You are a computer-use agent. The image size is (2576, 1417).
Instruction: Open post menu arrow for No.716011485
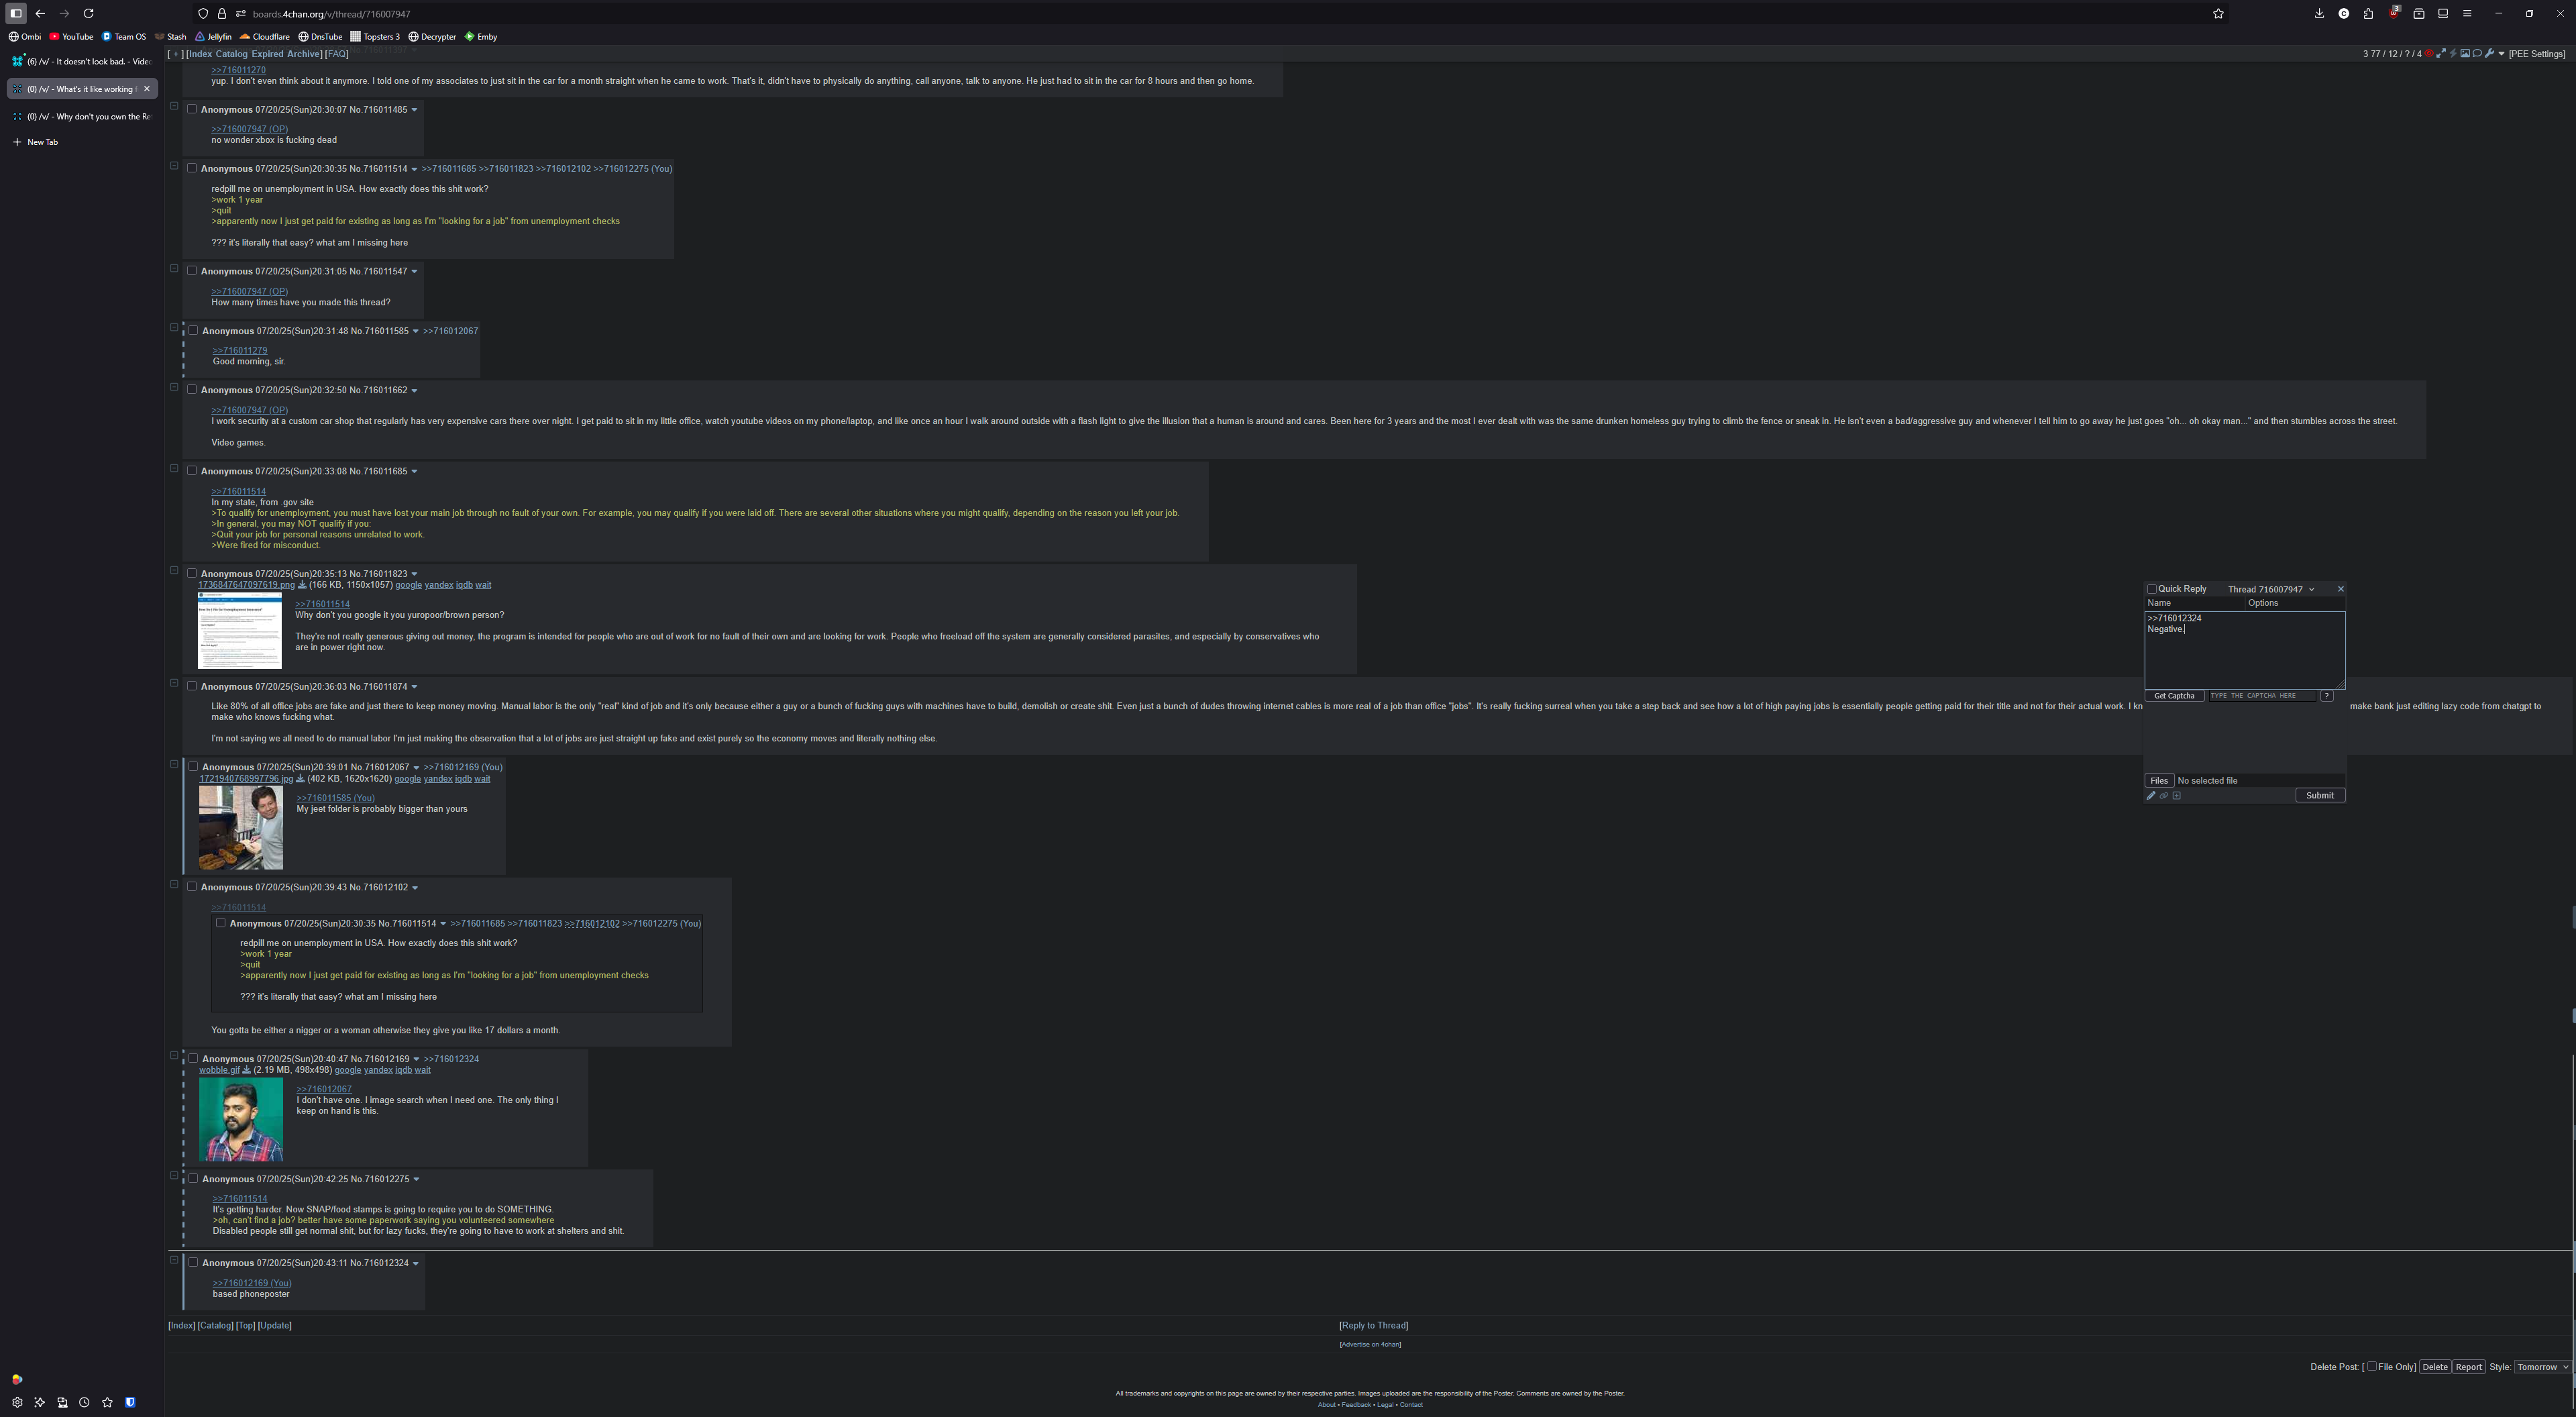[x=414, y=110]
